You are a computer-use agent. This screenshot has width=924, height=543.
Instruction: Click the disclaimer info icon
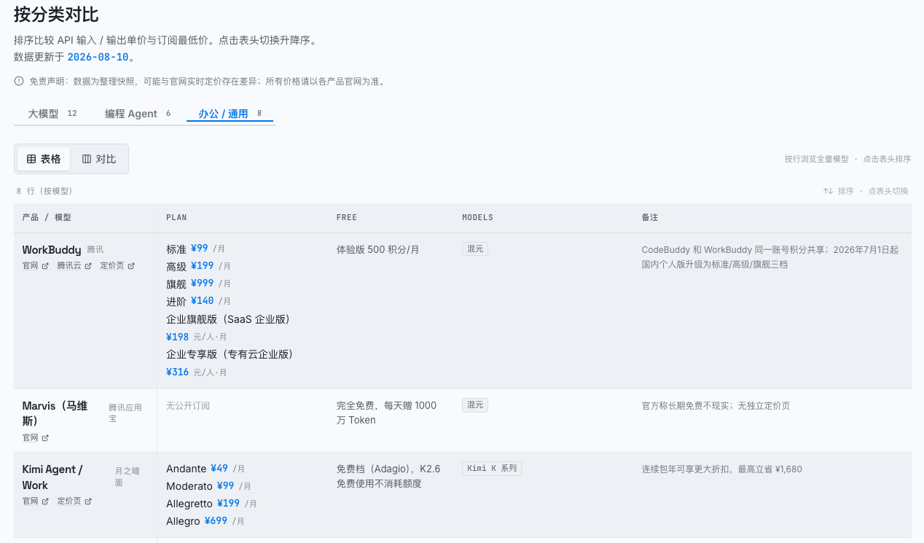click(x=19, y=81)
